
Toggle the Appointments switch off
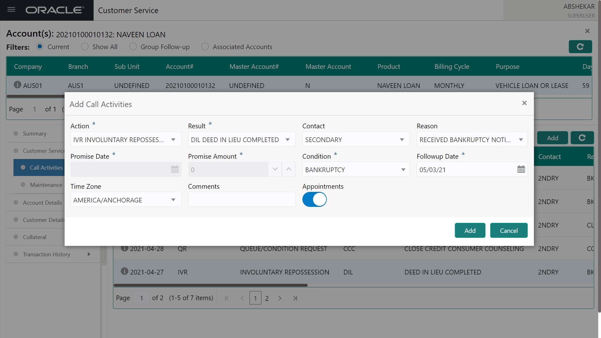pyautogui.click(x=314, y=199)
